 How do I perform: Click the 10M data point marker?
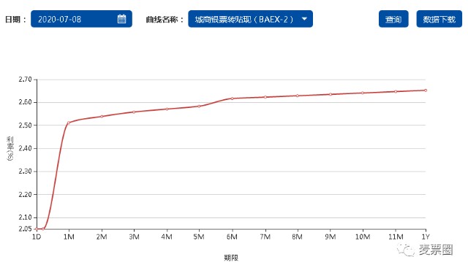click(363, 93)
